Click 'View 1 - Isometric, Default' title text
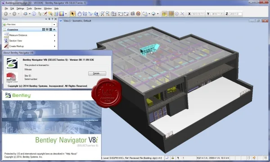This screenshot has height=162, width=270. point(77,21)
